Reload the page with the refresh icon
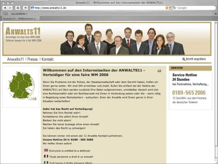218x164 pixels. 18,8
